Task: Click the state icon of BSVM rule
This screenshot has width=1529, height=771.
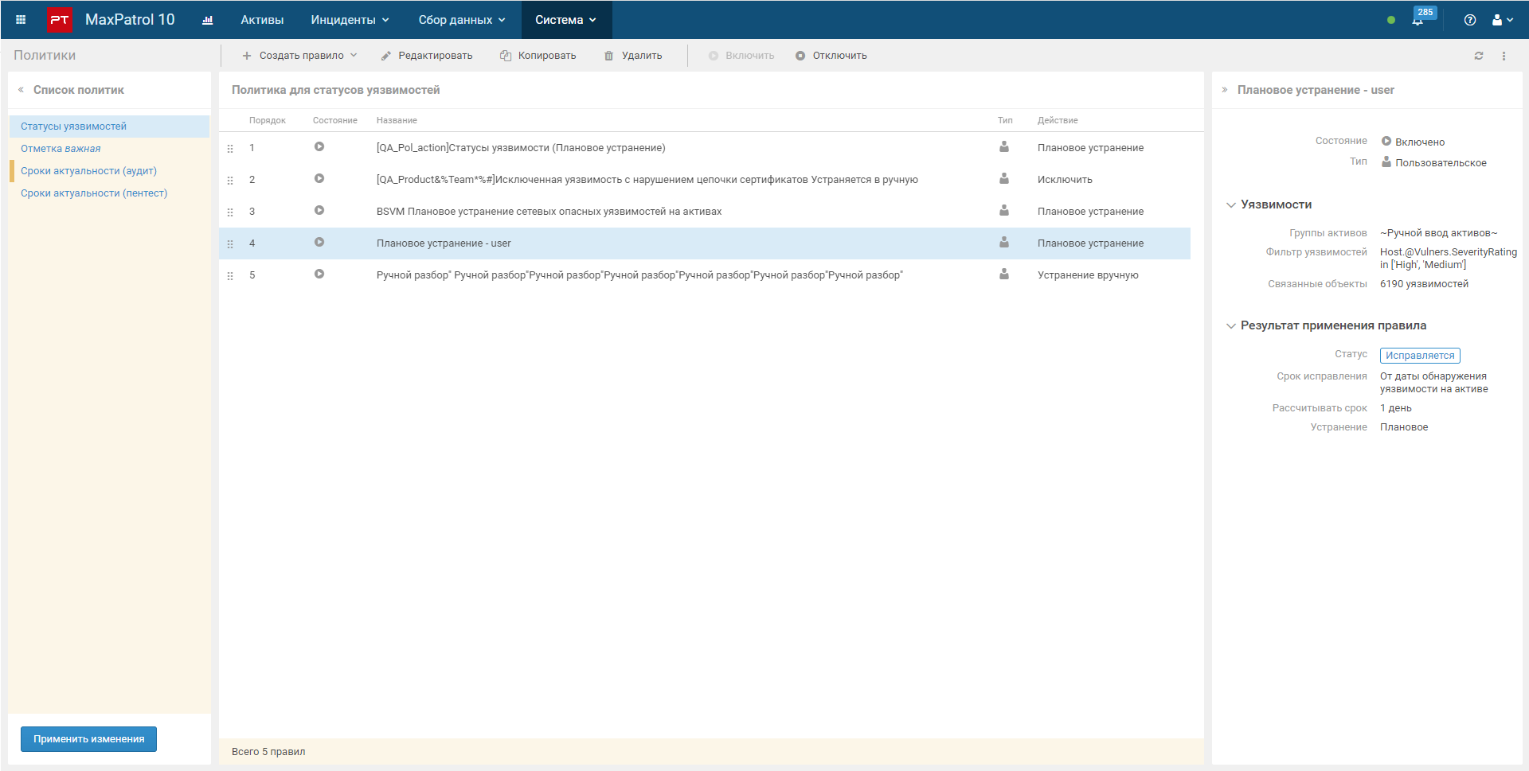Action: (x=319, y=210)
